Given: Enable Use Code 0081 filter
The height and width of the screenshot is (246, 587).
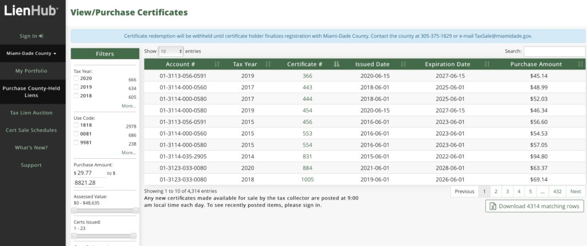Looking at the screenshot, I should (x=76, y=134).
